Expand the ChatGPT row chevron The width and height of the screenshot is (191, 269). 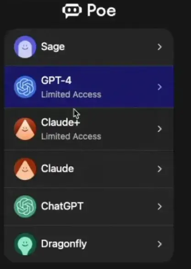(159, 206)
